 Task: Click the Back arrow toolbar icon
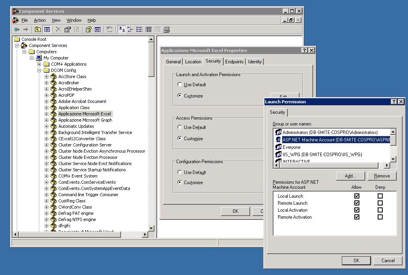point(17,30)
